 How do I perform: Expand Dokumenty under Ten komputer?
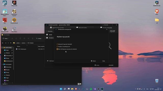[3, 67]
